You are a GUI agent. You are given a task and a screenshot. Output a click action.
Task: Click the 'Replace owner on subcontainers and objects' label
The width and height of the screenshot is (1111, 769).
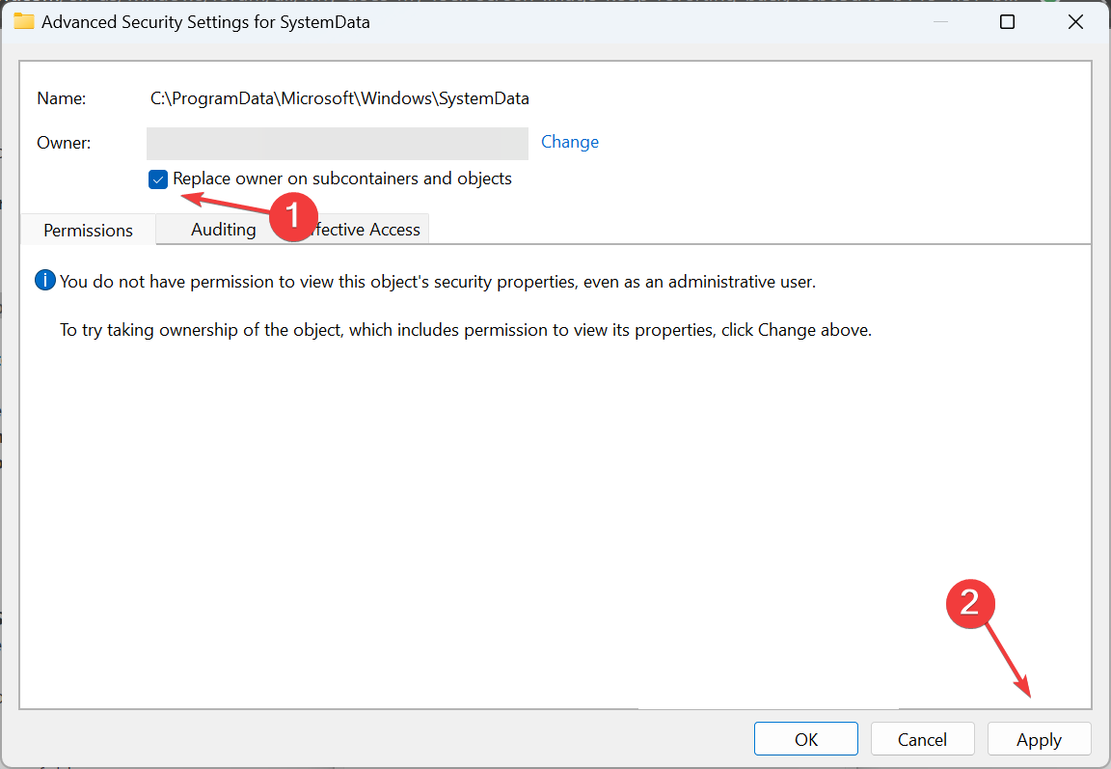coord(342,179)
